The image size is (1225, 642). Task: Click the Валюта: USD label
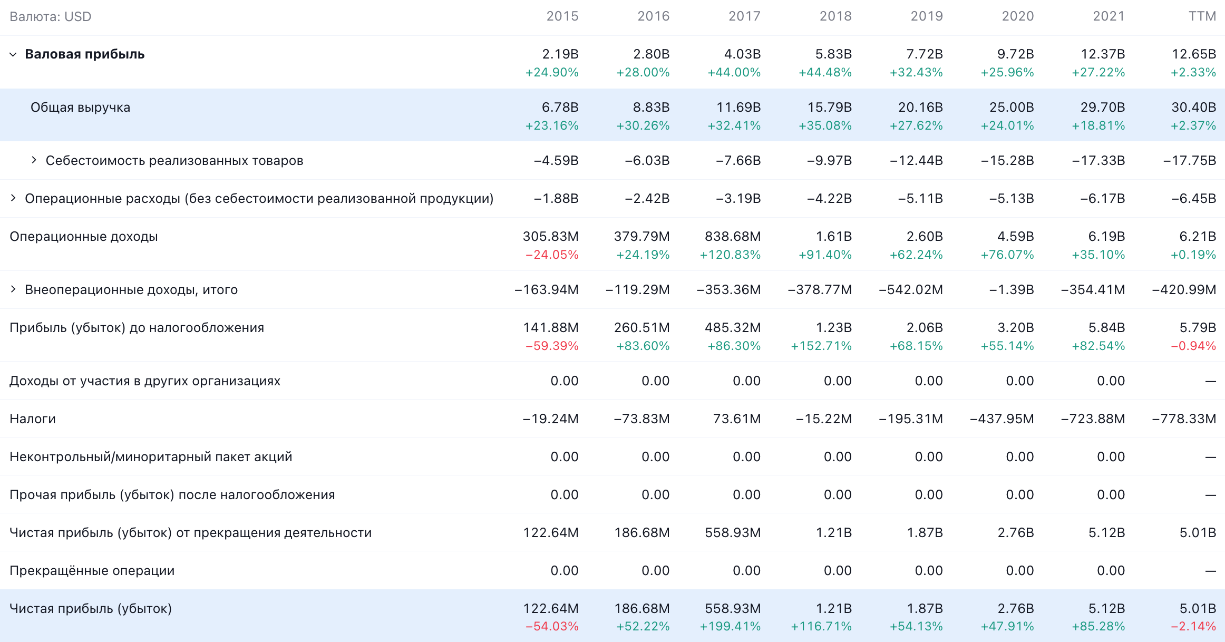pos(51,17)
